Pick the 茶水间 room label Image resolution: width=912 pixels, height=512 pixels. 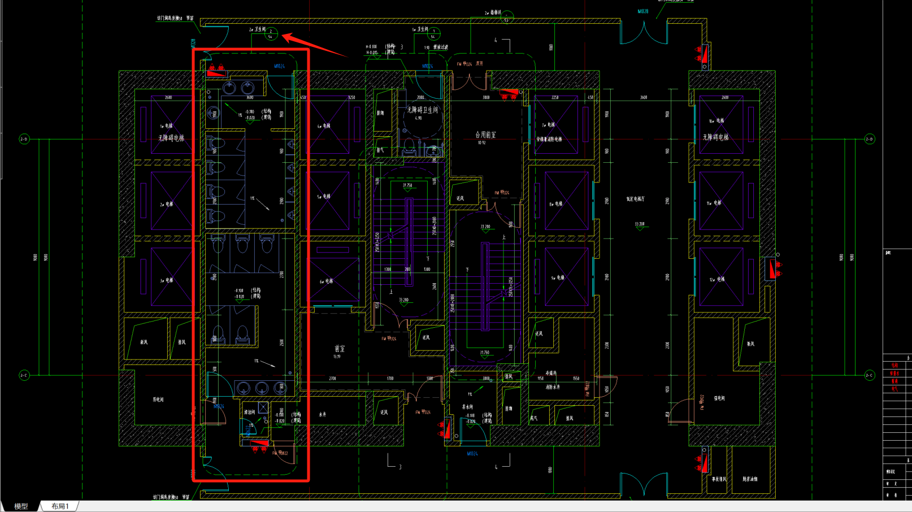(467, 407)
